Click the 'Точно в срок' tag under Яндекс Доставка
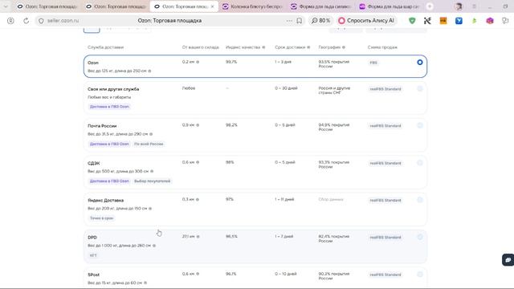The image size is (514, 289). point(101,218)
